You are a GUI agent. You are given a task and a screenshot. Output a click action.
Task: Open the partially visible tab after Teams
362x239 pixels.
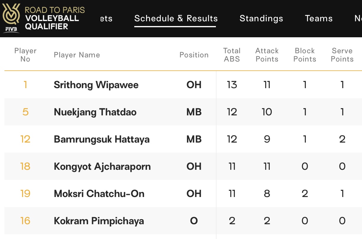(x=358, y=18)
